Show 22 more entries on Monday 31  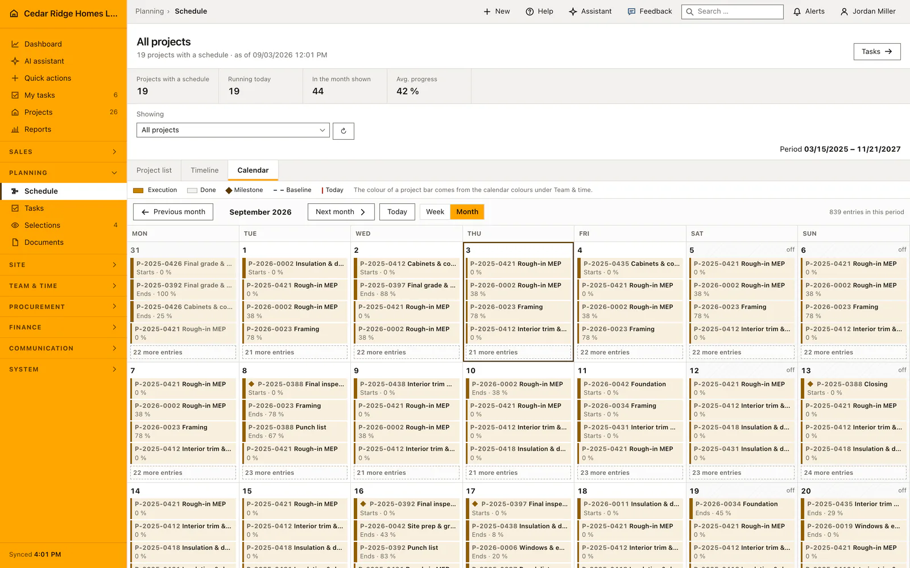[x=183, y=352]
